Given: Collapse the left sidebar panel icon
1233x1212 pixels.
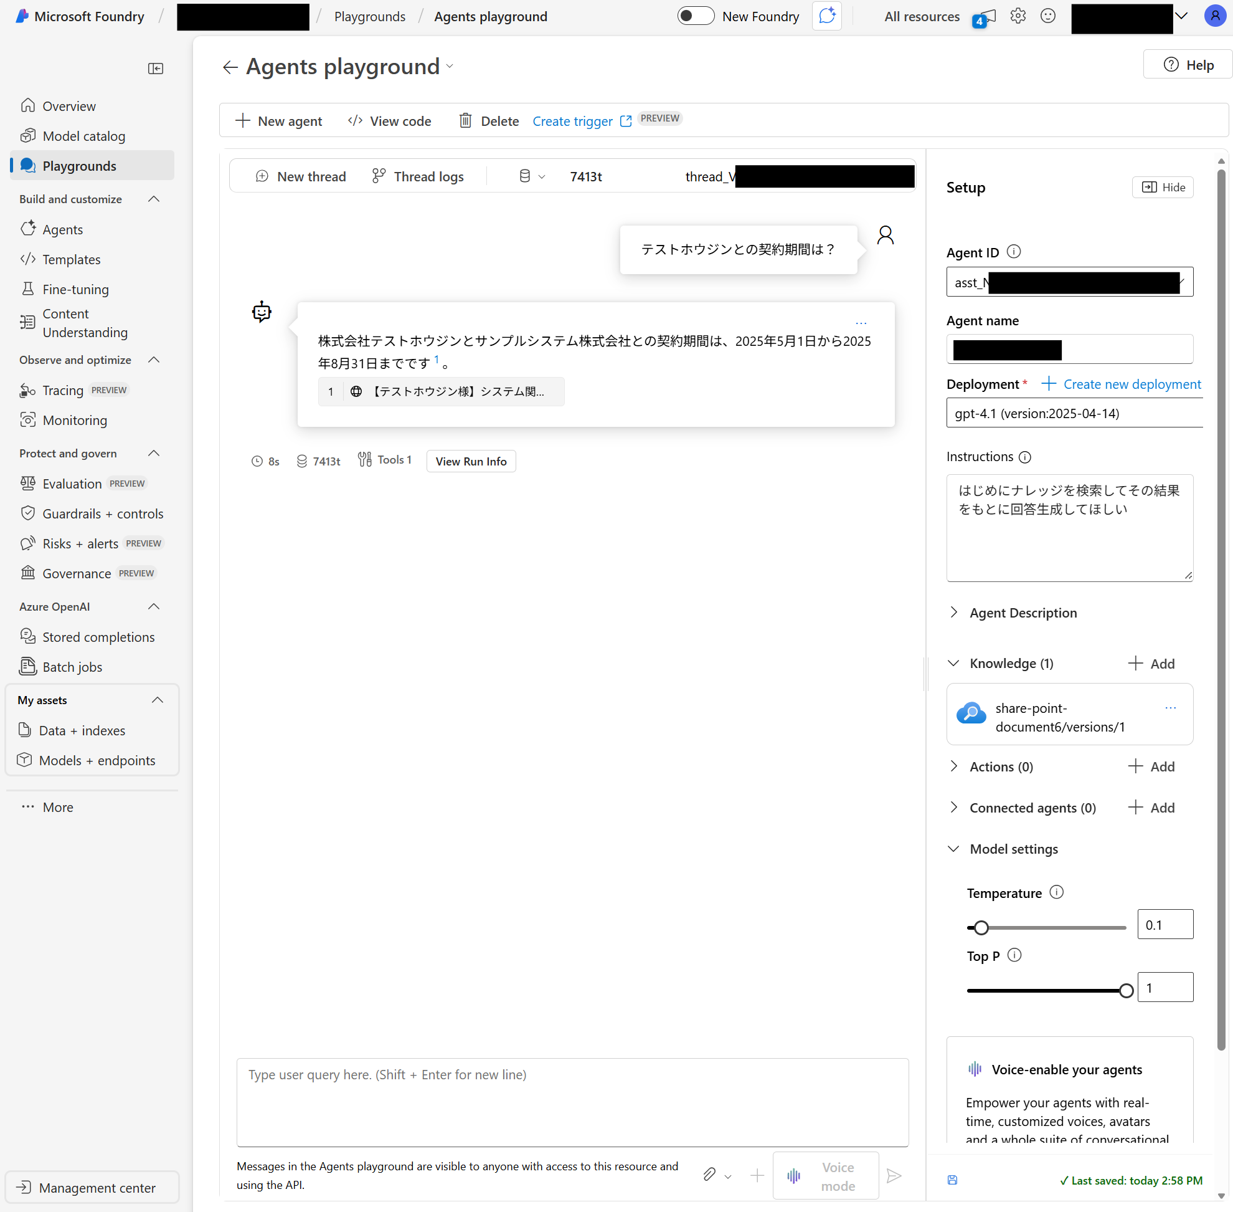Looking at the screenshot, I should 155,68.
